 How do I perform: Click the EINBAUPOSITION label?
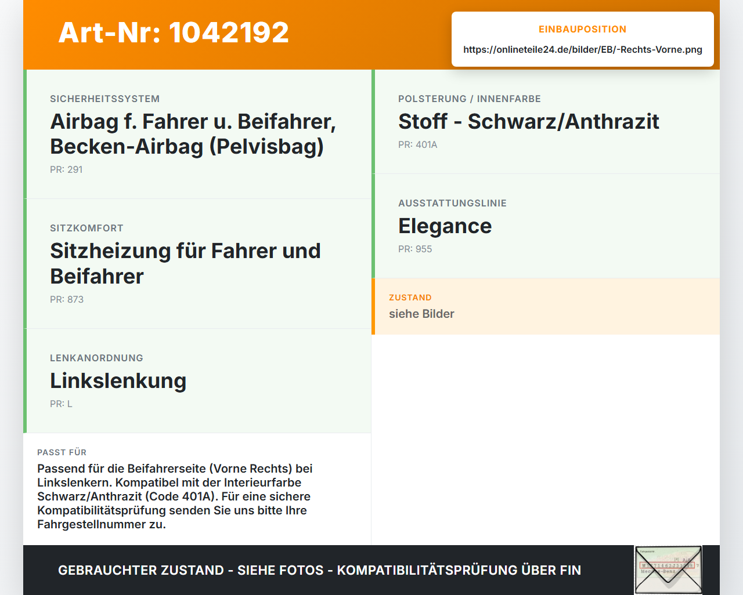[583, 29]
